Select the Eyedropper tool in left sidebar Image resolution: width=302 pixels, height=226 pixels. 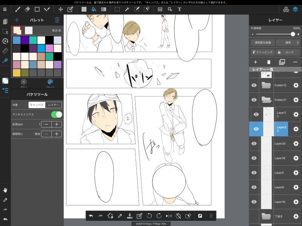click(x=5, y=200)
